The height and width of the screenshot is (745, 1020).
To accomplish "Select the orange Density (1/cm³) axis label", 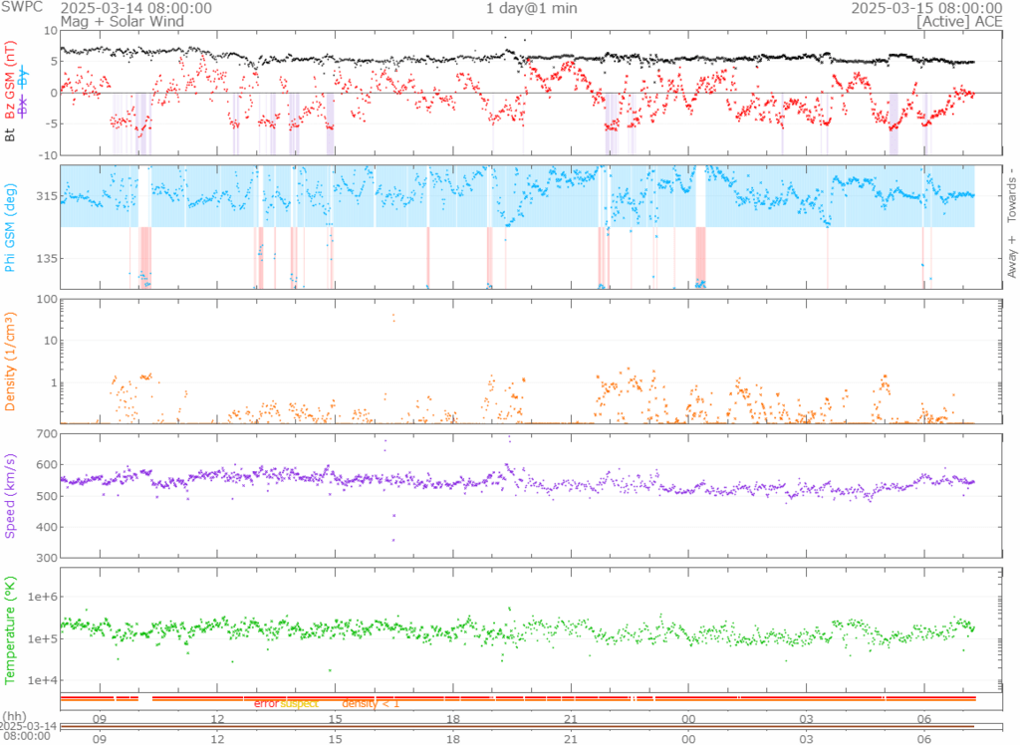I will pos(11,363).
